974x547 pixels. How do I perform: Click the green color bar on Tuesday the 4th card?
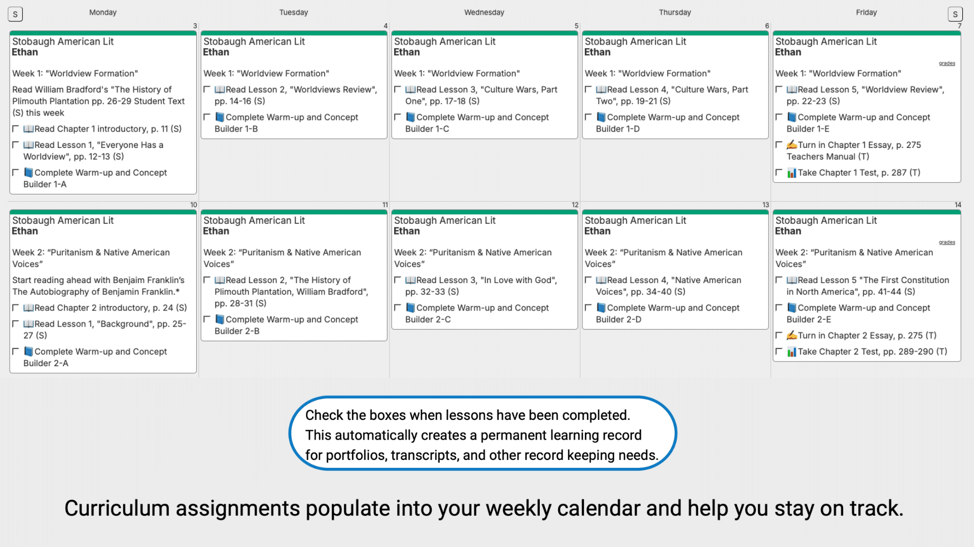pos(294,33)
